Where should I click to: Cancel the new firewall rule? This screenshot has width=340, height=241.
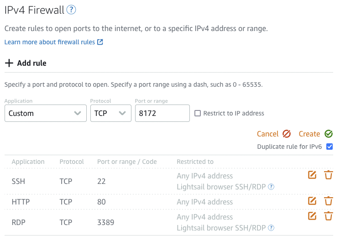pos(274,134)
